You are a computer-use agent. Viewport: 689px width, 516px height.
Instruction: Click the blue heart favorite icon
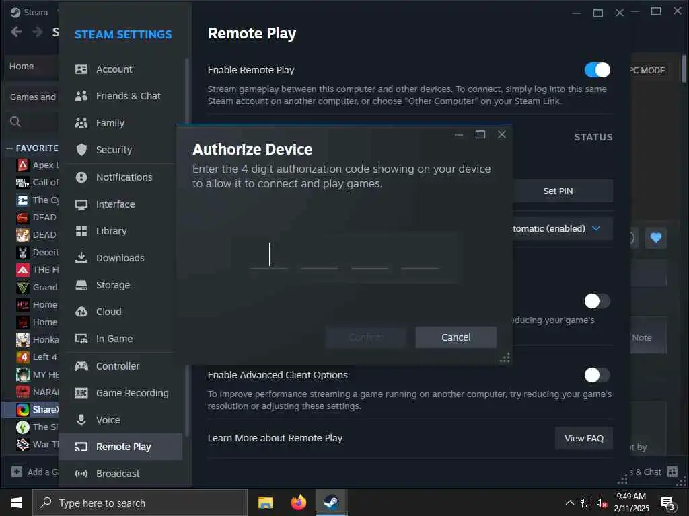(x=655, y=238)
